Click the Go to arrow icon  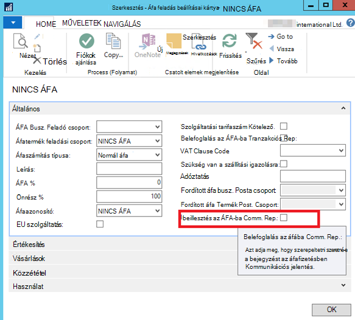pyautogui.click(x=271, y=37)
